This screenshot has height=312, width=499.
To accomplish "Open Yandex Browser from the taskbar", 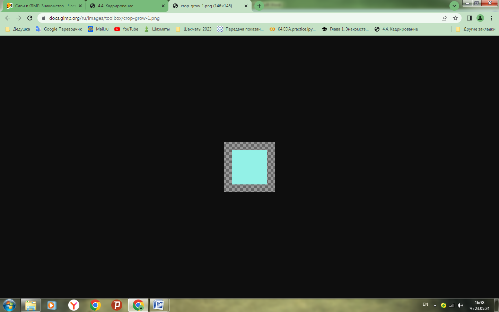I will tap(73, 305).
